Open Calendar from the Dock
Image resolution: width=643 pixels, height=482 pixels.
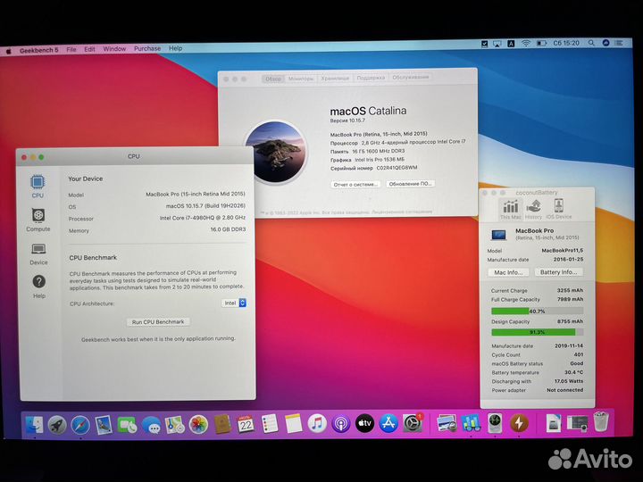(246, 424)
